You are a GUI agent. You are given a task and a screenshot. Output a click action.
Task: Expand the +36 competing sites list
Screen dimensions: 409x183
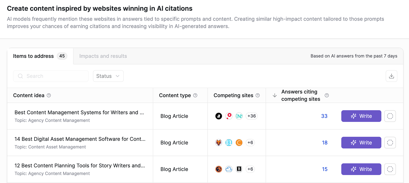click(x=251, y=116)
